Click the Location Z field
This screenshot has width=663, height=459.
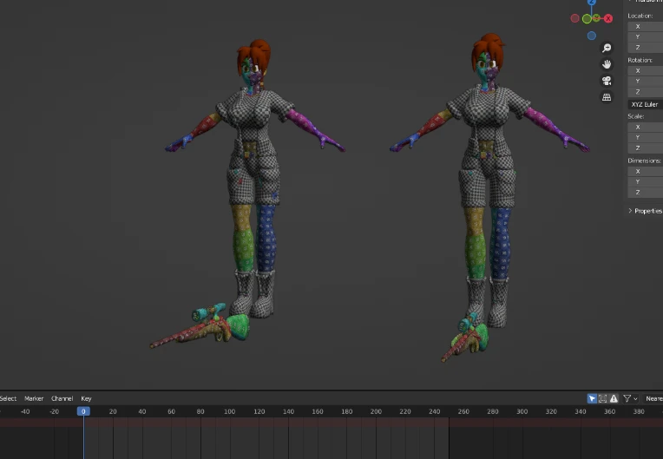[x=646, y=48]
